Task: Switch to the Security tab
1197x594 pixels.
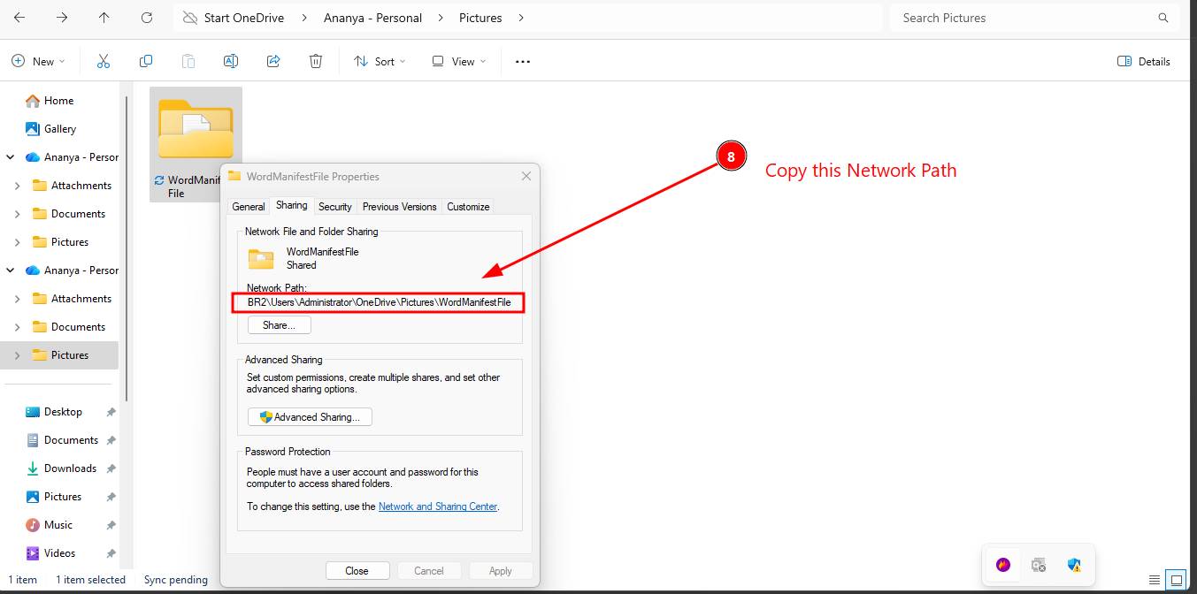Action: click(335, 207)
